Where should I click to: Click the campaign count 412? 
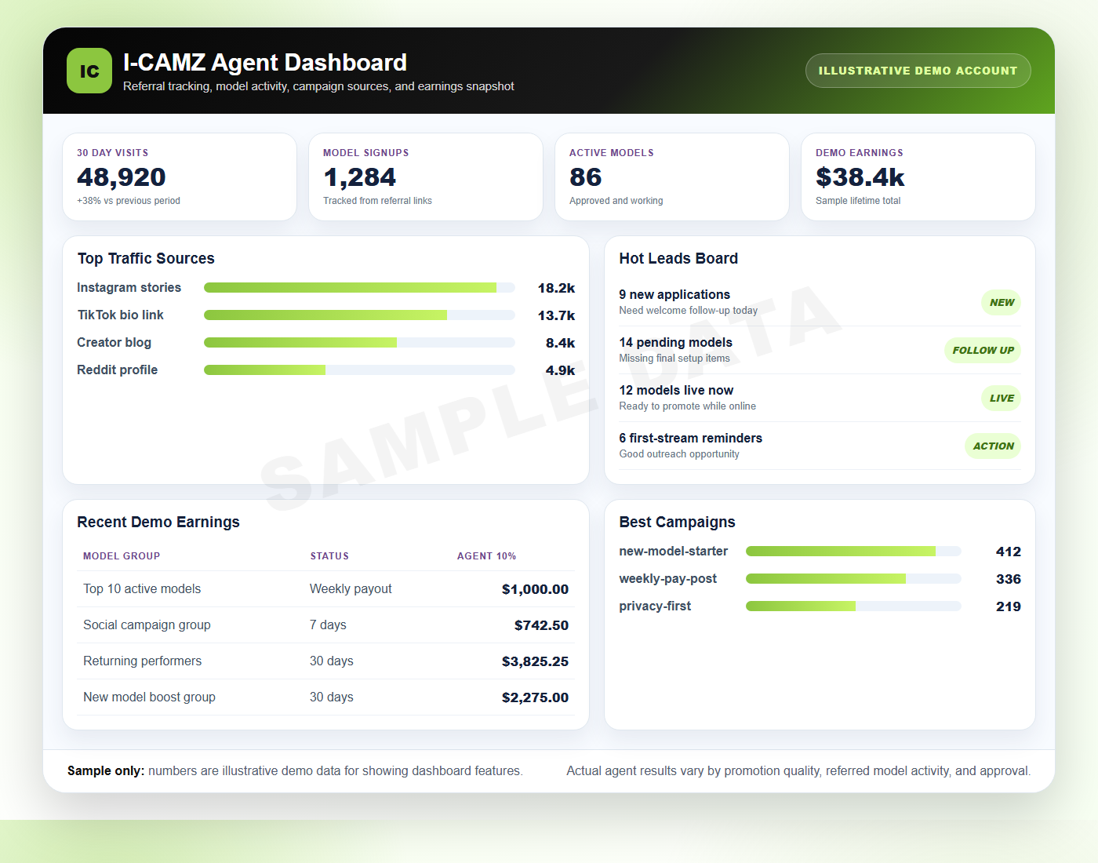pyautogui.click(x=1008, y=552)
